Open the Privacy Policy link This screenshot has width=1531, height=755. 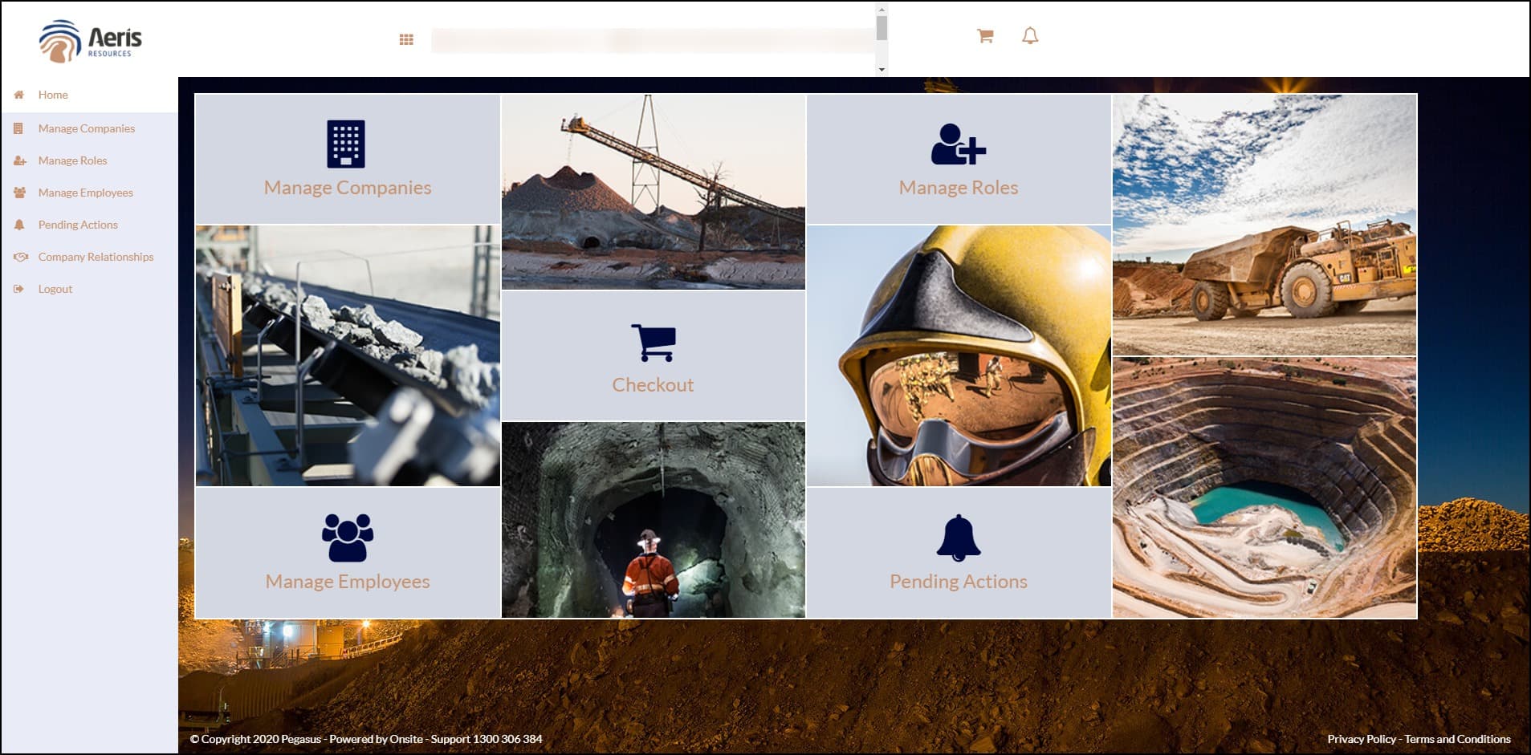(x=1361, y=739)
